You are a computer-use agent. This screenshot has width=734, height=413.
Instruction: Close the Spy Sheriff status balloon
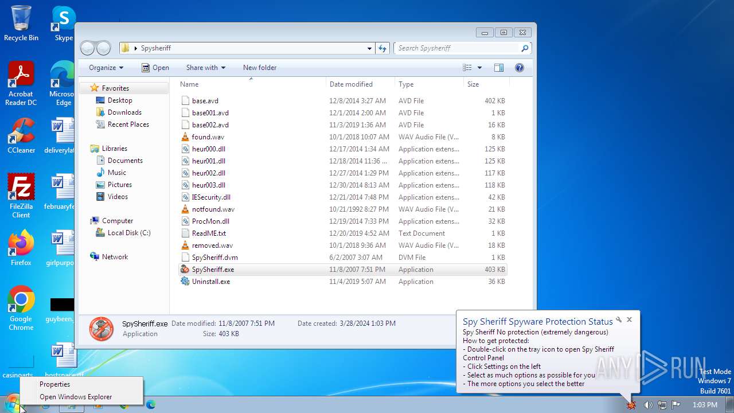629,320
